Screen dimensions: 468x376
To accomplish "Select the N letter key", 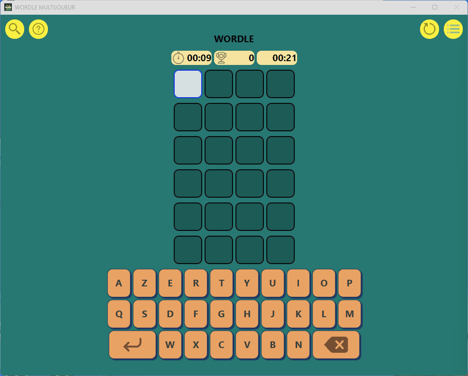I will [298, 345].
